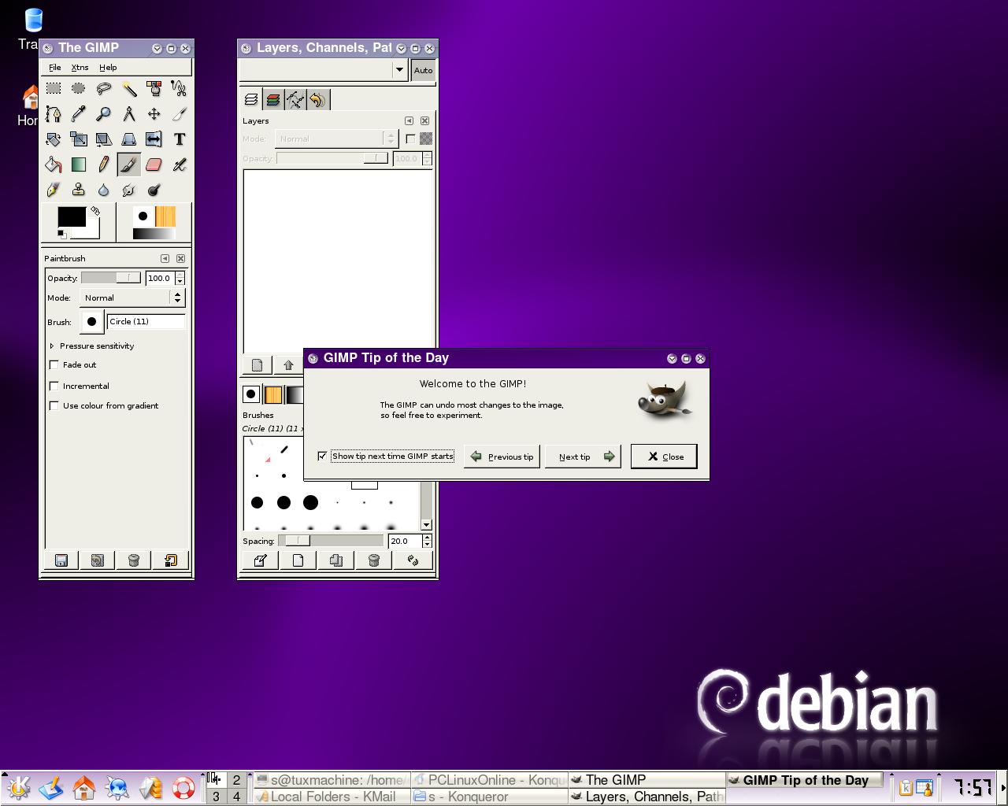Switch to the Paths tab
Screen dimensions: 1008x806
(x=295, y=100)
